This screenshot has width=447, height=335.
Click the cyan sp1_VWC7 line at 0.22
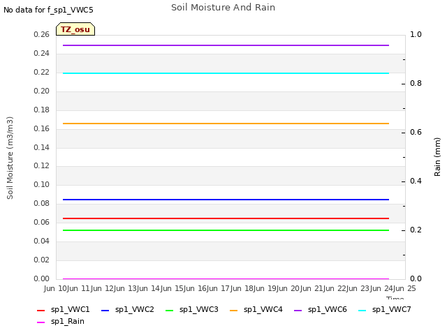[226, 73]
